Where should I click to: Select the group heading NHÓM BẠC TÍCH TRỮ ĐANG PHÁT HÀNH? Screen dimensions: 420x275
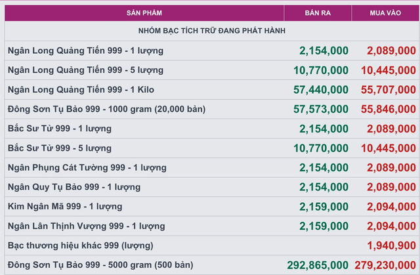tap(212, 31)
